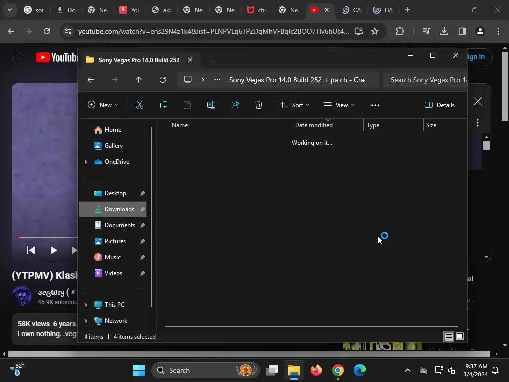Click the This PC monitor icon in address bar

tap(188, 80)
